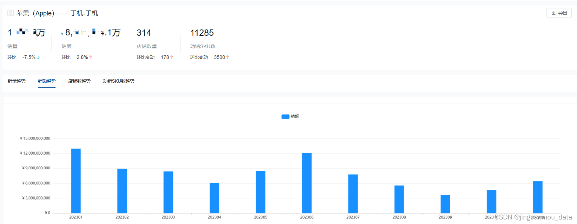Click the 202308 sales bar
The image size is (577, 224).
click(x=399, y=199)
